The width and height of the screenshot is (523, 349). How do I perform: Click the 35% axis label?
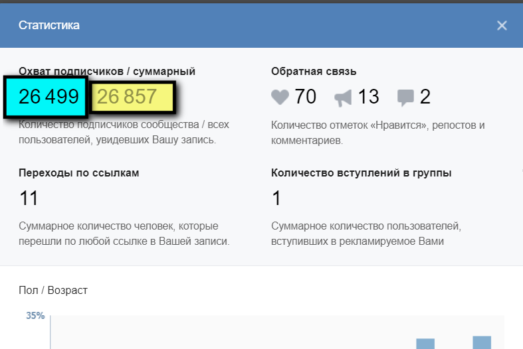tap(35, 315)
